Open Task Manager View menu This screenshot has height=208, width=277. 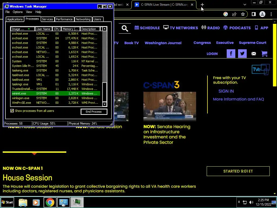tap(29, 12)
